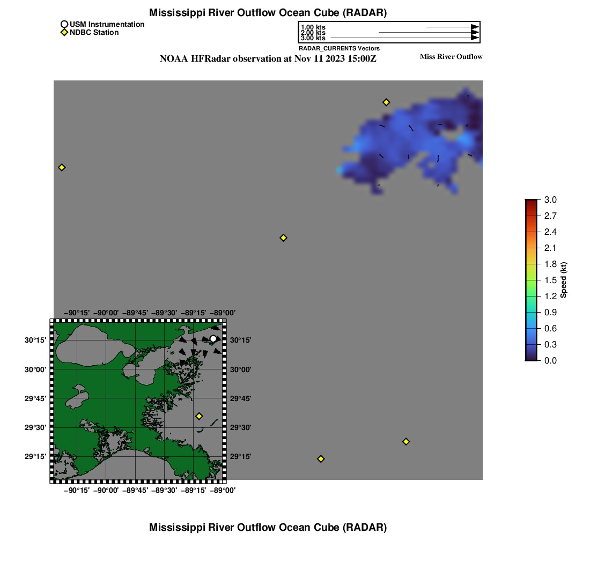The height and width of the screenshot is (563, 590).
Task: Click the white USM circle in the inset map
Action: pyautogui.click(x=213, y=338)
